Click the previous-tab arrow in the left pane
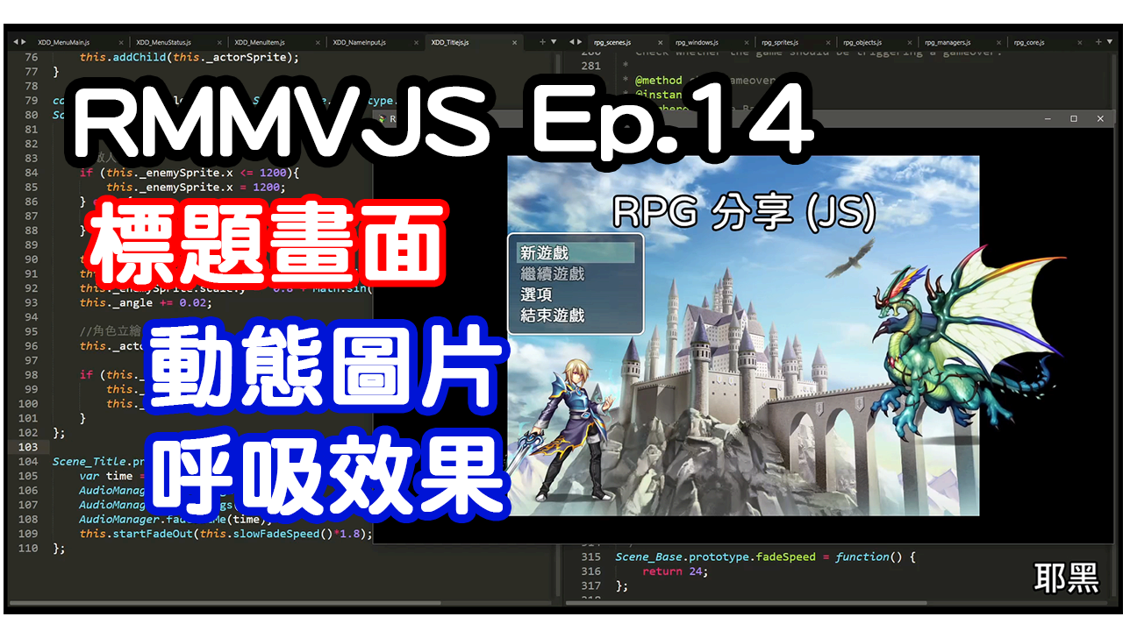Viewport: 1123px width, 631px height. coord(15,41)
